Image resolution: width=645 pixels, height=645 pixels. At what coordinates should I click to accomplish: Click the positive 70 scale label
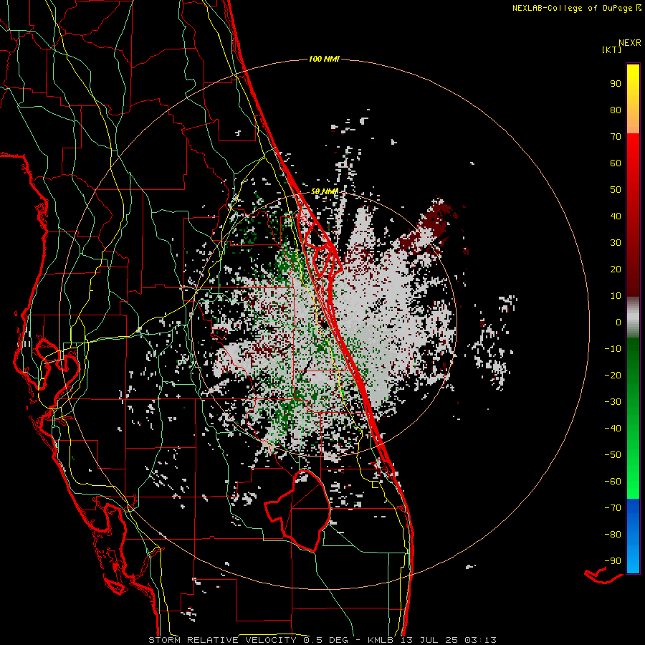click(x=616, y=137)
